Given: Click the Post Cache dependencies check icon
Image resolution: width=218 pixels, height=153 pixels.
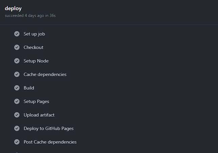Looking at the screenshot, I should 17,142.
